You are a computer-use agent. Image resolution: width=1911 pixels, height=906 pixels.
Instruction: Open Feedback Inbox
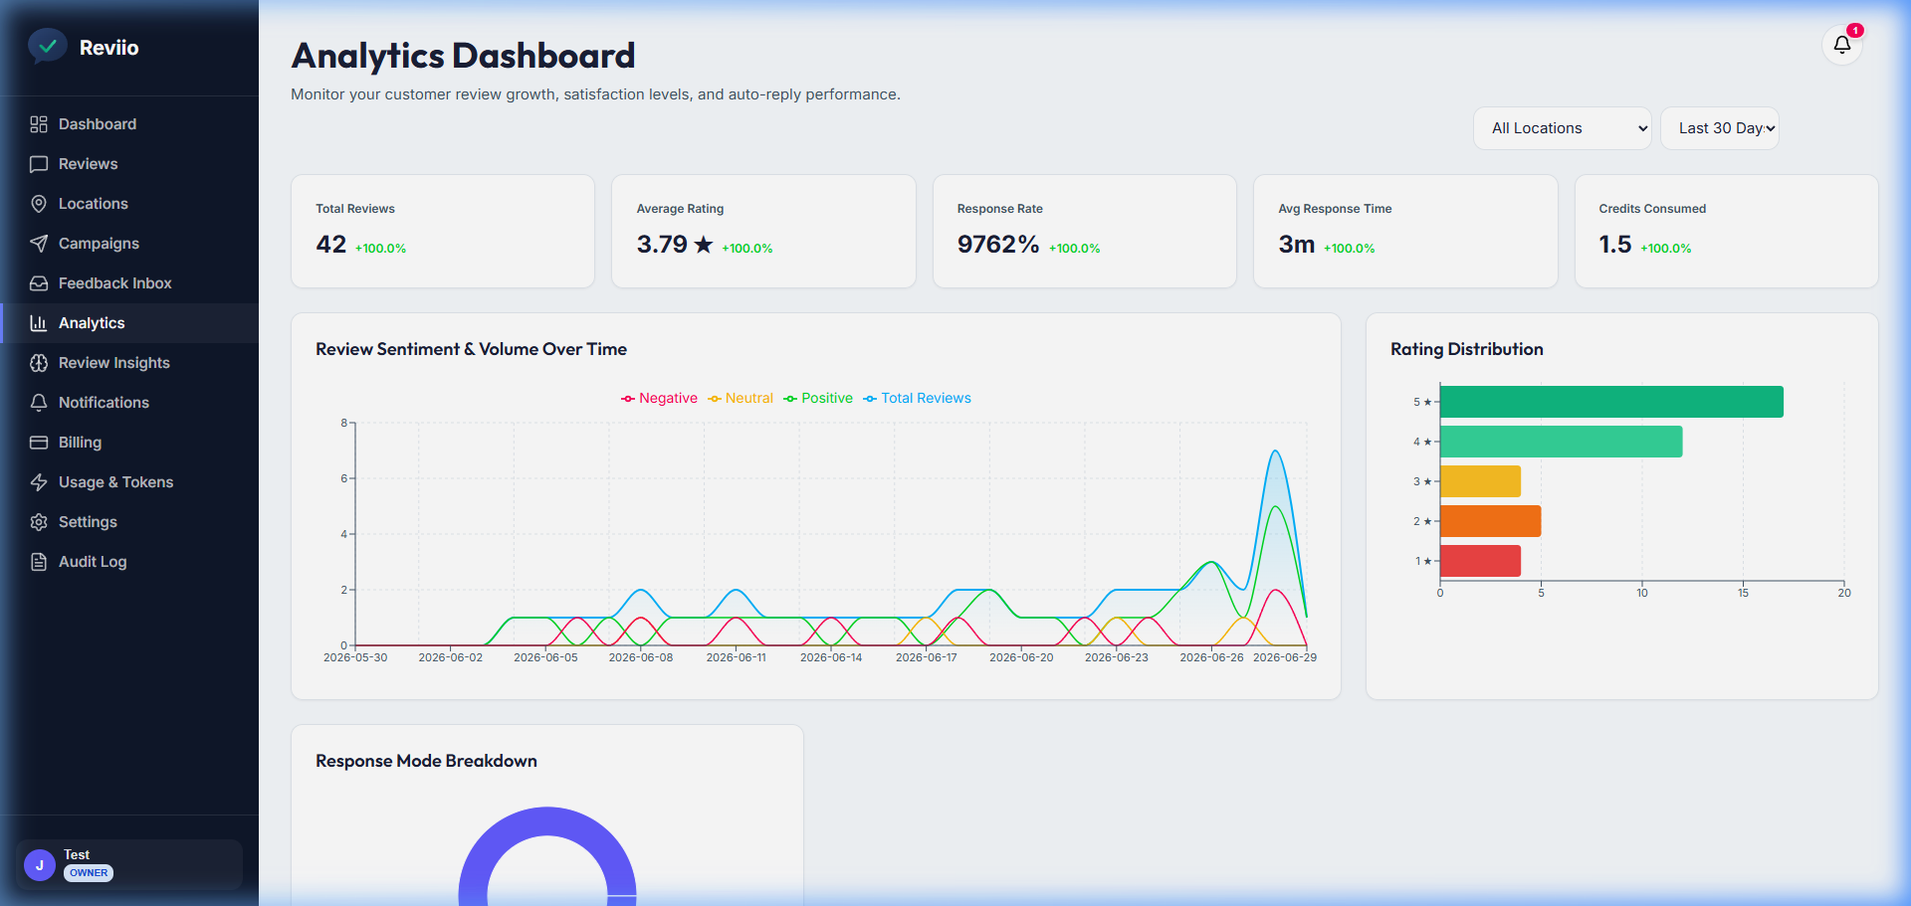pos(129,283)
